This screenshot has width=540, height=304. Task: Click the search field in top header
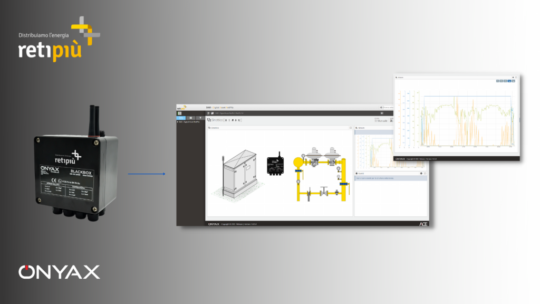click(x=388, y=108)
